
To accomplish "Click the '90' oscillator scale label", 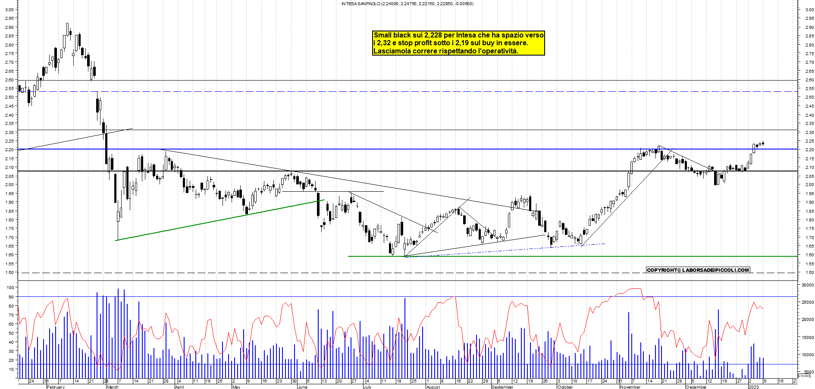I will pos(11,297).
